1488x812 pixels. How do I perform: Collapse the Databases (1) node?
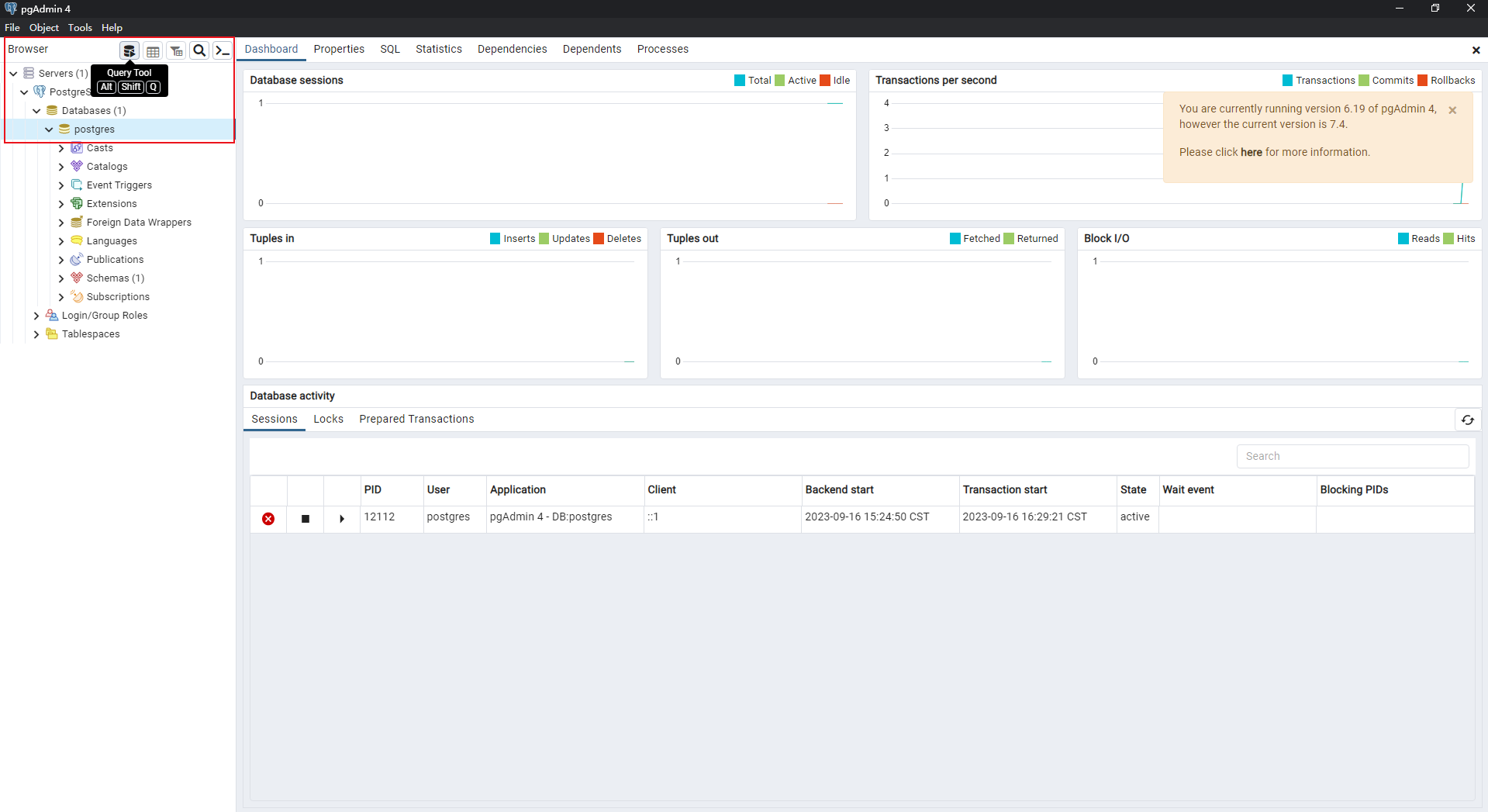(36, 111)
